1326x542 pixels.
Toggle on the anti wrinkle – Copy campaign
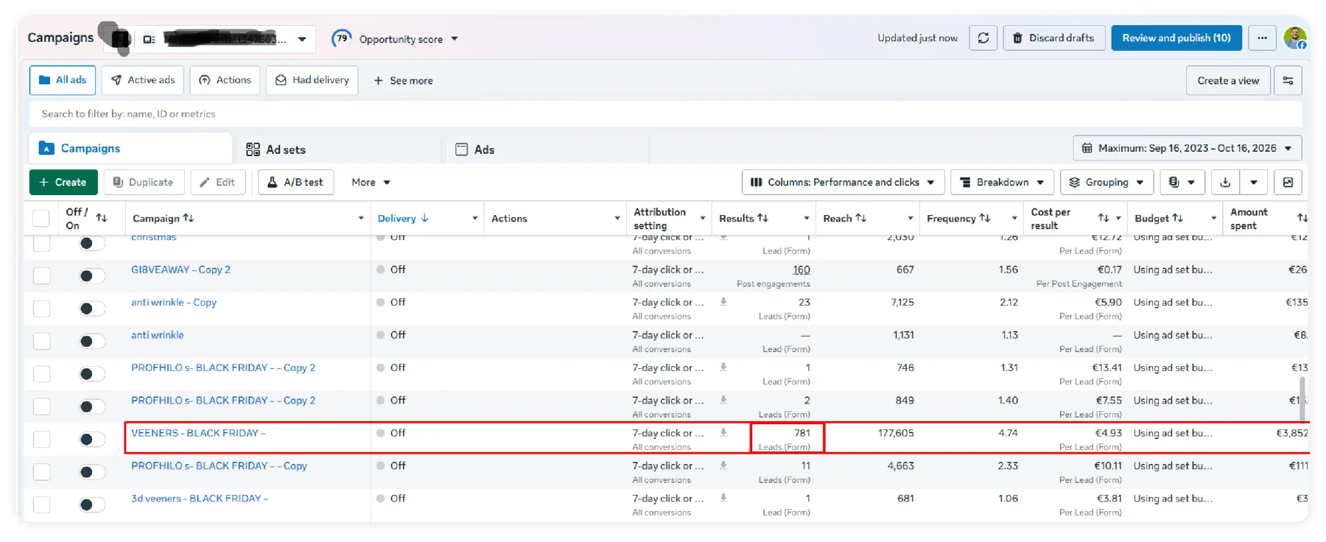click(x=91, y=308)
